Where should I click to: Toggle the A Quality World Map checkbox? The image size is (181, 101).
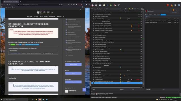pyautogui.click(x=94, y=79)
